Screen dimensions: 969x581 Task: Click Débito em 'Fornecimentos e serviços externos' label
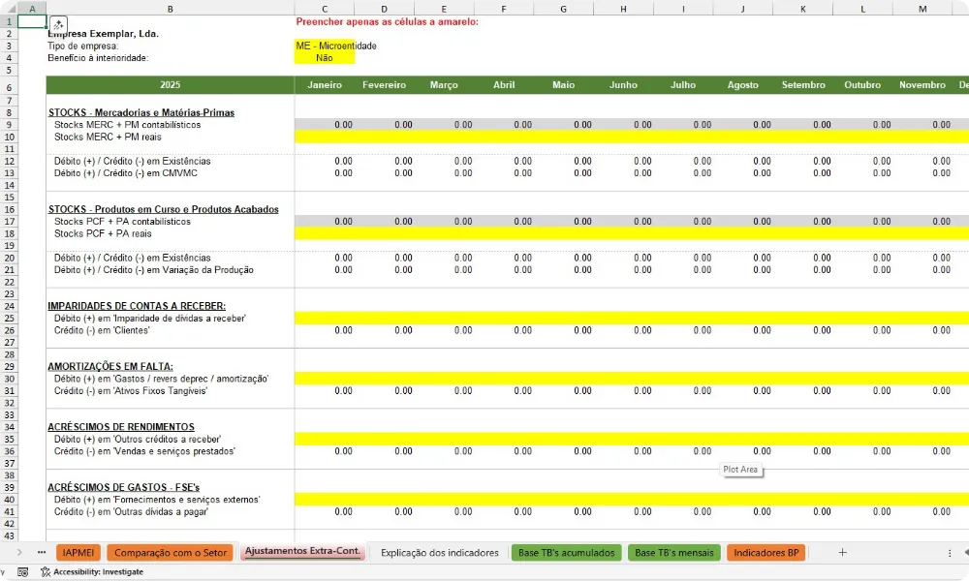(x=157, y=500)
